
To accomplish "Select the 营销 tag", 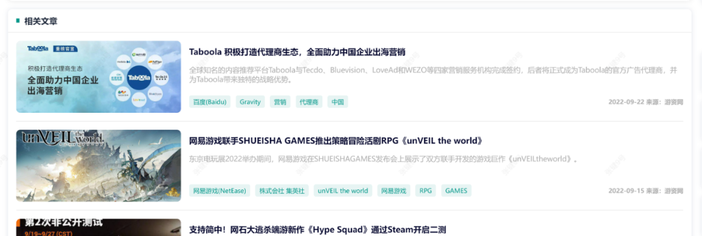I will [280, 102].
